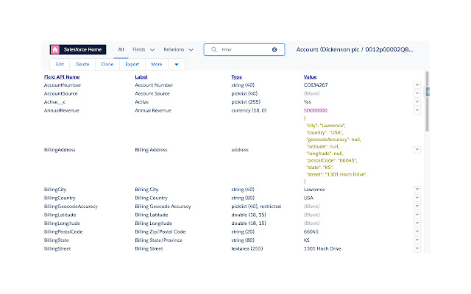Image resolution: width=471 pixels, height=294 pixels.
Task: Click the pink Salesforce Home house icon
Action: point(55,49)
